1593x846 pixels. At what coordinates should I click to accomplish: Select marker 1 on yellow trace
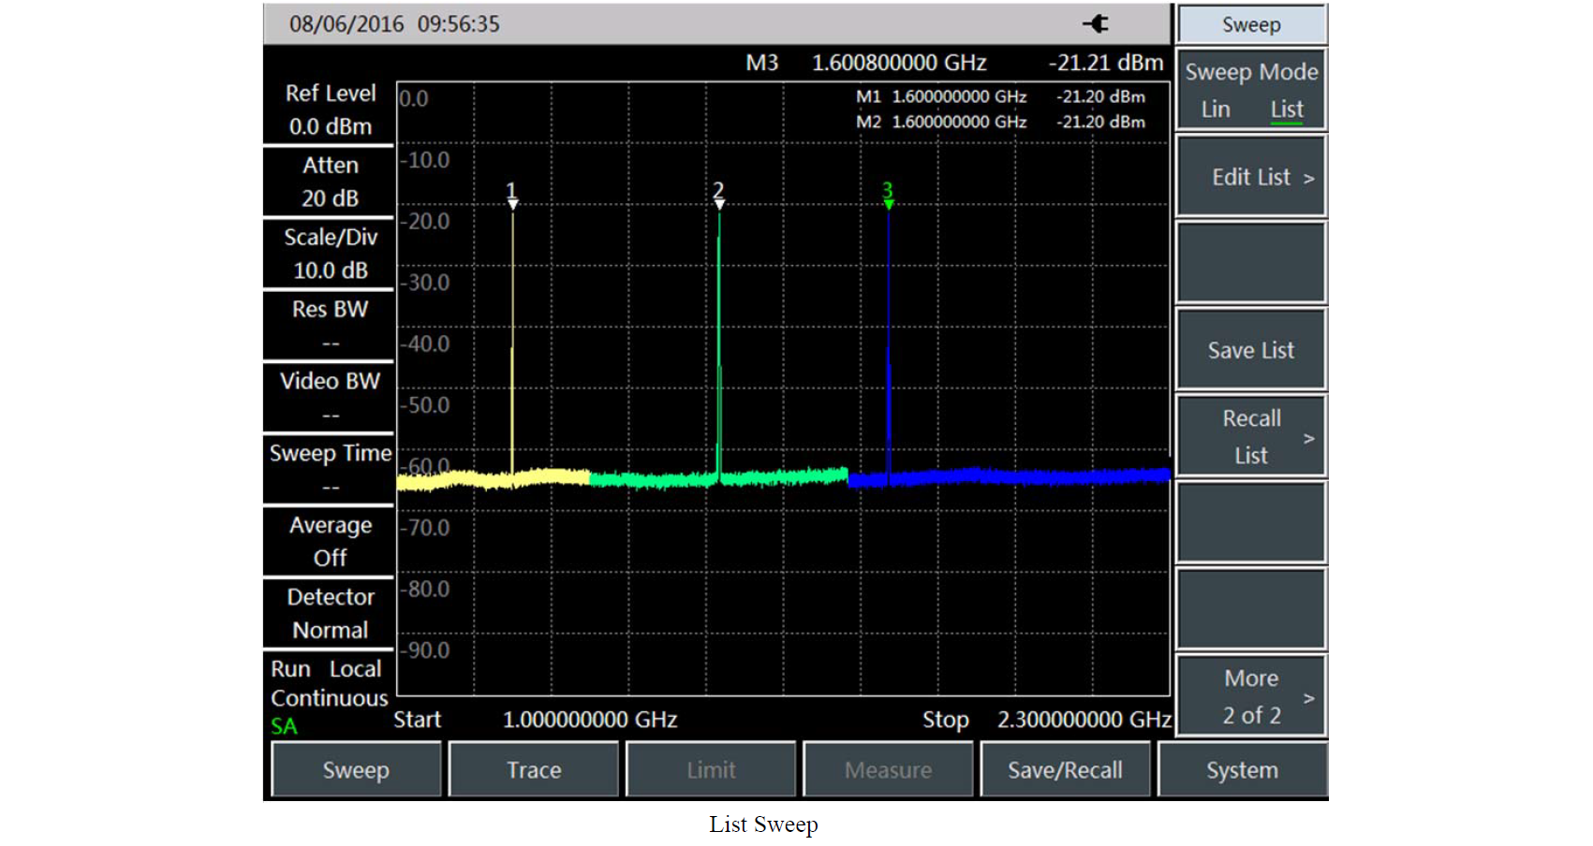511,195
